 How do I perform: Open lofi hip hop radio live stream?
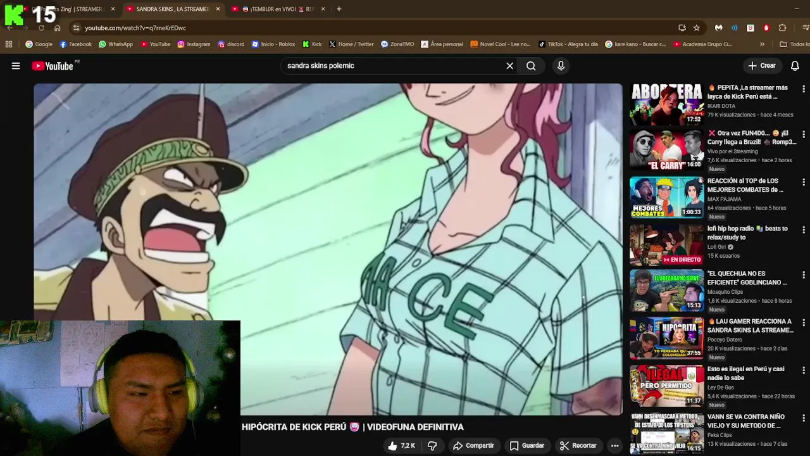pos(666,245)
